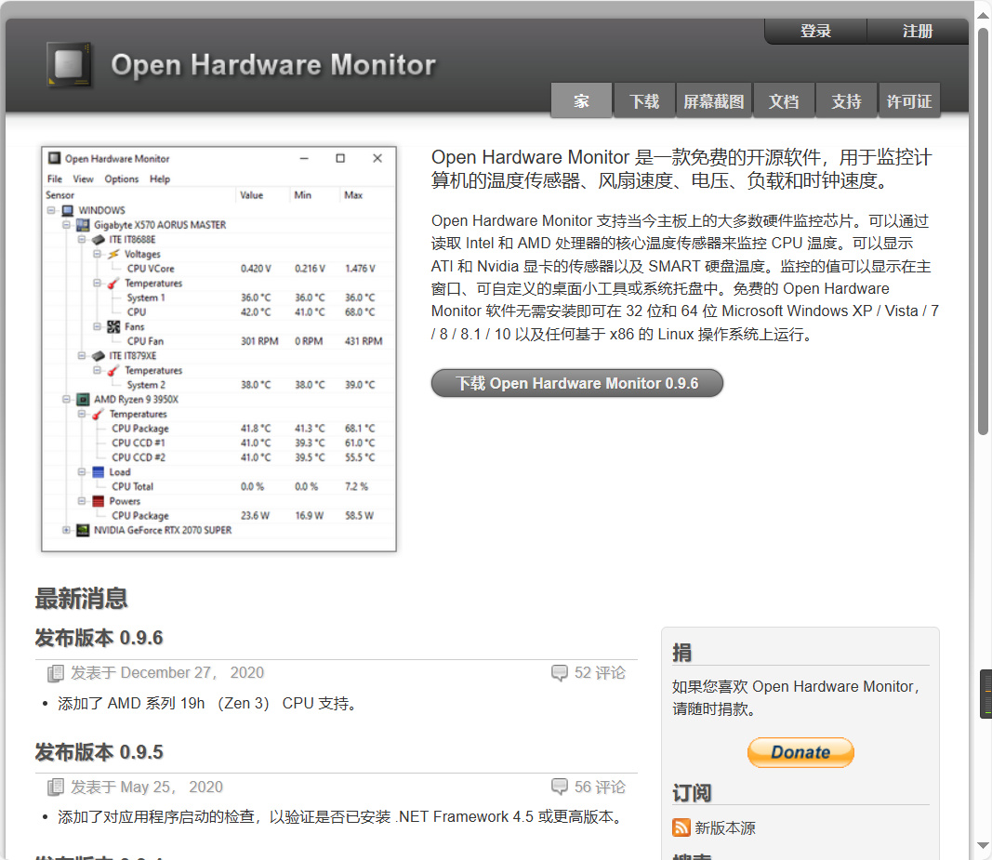Open the 发布版本 0.9.6 post title
This screenshot has height=860, width=992.
tap(99, 638)
